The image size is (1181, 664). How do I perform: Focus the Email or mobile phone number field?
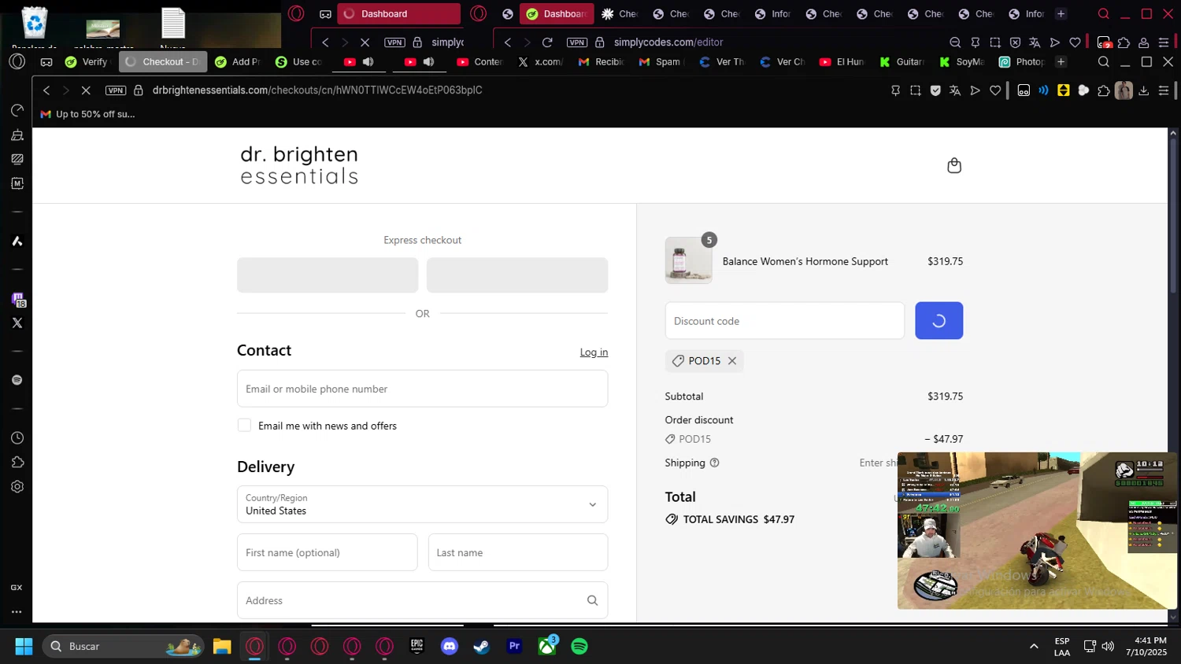coord(422,389)
